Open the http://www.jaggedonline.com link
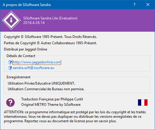This screenshot has height=130, width=155. [x=37, y=62]
